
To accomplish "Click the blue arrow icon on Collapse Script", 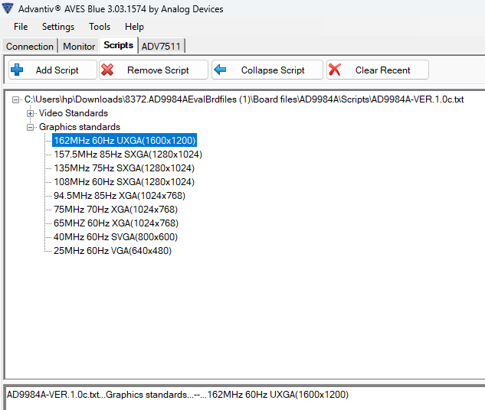I will click(x=220, y=70).
